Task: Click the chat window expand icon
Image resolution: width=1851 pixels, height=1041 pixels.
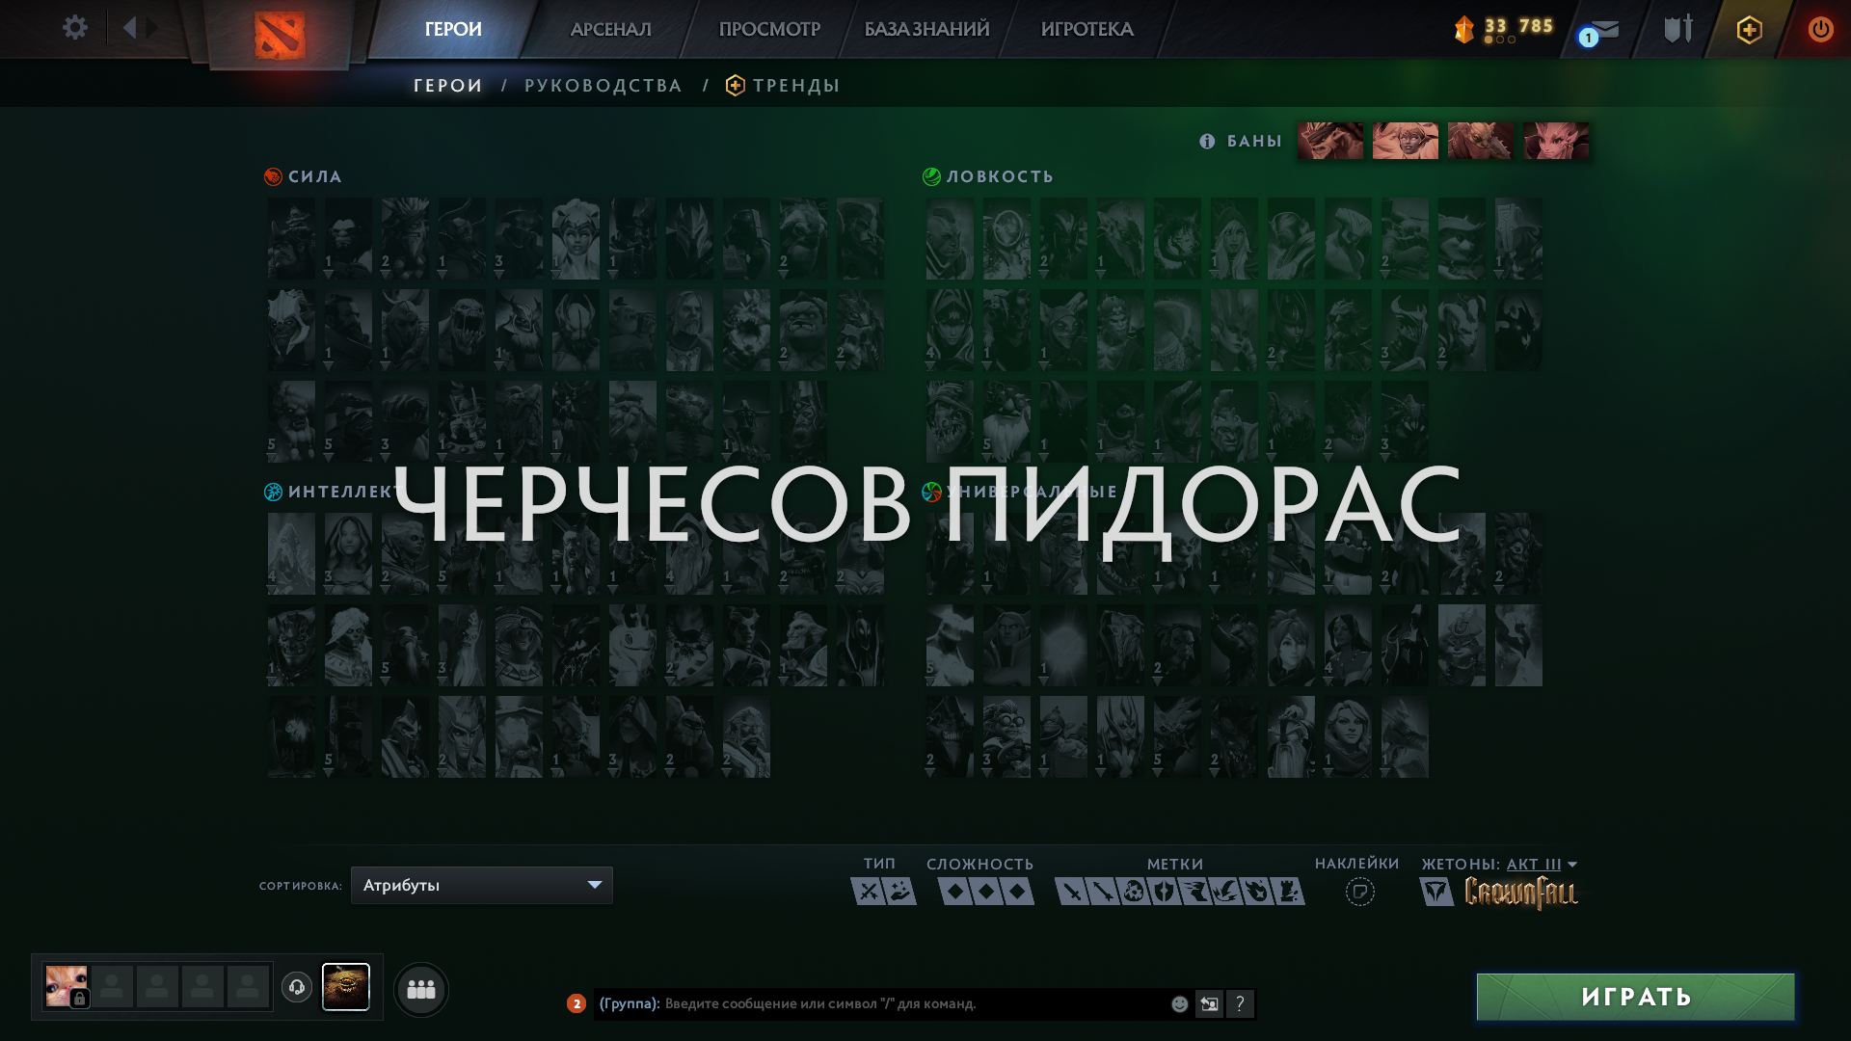Action: point(1209,1003)
